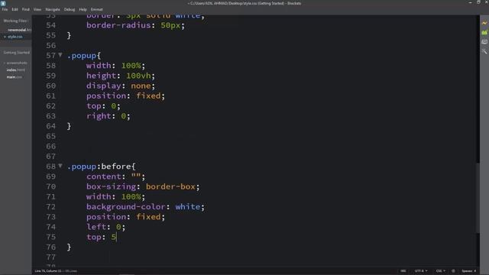Click line number 54 in gutter
This screenshot has width=489, height=275.
click(51, 25)
